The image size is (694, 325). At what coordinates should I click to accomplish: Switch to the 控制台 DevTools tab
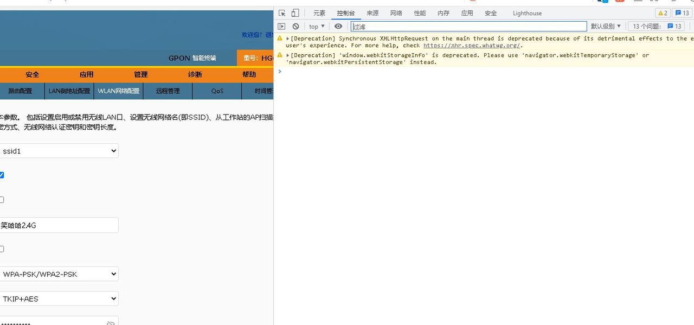pos(345,13)
